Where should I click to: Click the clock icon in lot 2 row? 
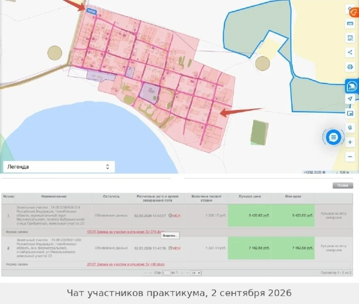coord(170,248)
